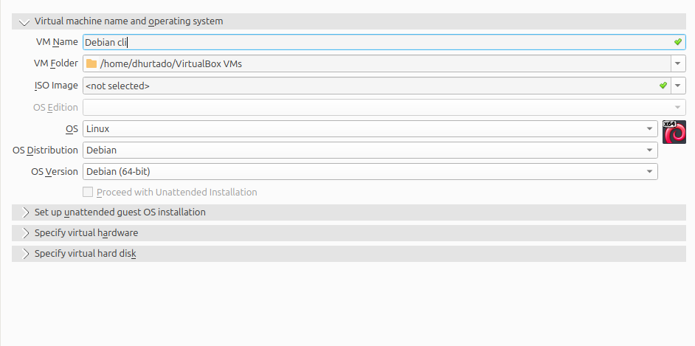This screenshot has height=346, width=695.
Task: Toggle Proceed with Unattended Installation checkbox
Action: 89,193
